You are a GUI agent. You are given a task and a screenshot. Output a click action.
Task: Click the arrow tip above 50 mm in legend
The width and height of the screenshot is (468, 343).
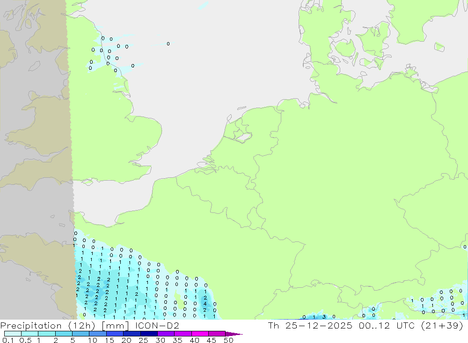tap(234, 334)
